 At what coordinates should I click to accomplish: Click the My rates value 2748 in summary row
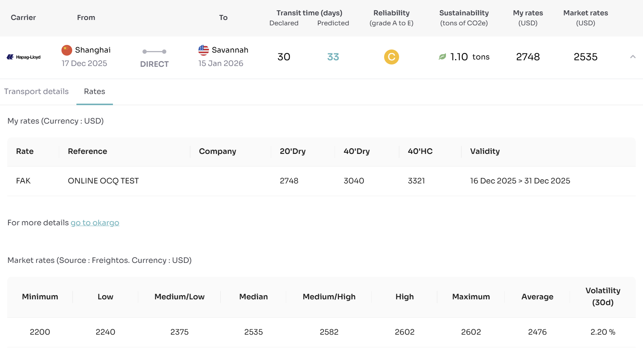[x=528, y=57]
